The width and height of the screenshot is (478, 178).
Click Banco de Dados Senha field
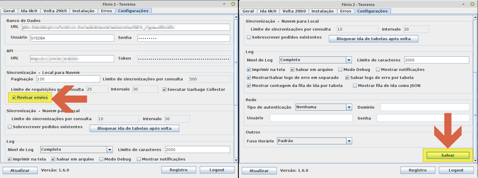(x=184, y=38)
